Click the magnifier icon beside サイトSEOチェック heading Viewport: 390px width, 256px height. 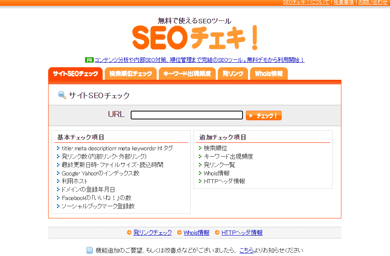coord(62,95)
